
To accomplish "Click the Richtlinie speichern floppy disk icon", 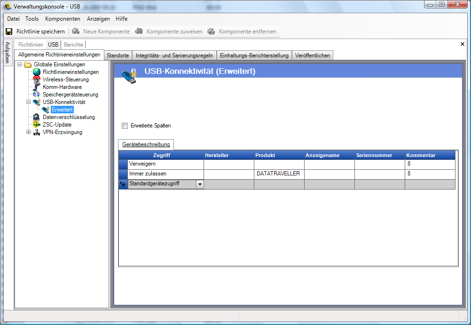I will [x=9, y=32].
